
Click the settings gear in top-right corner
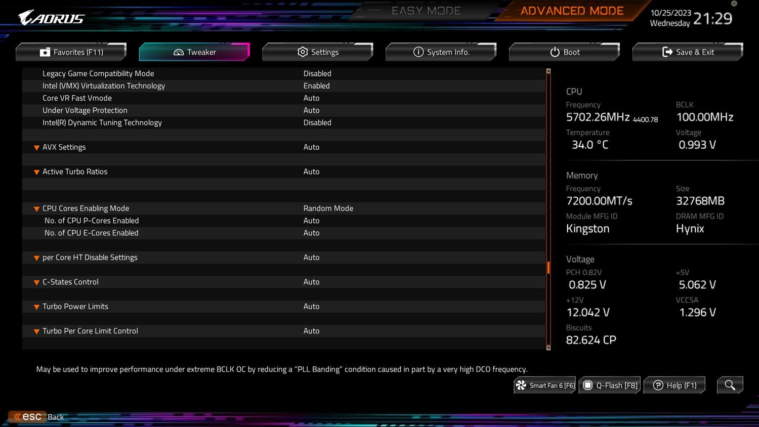[734, 4]
